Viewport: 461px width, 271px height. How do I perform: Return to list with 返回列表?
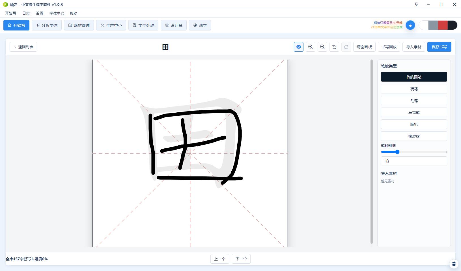pos(23,47)
